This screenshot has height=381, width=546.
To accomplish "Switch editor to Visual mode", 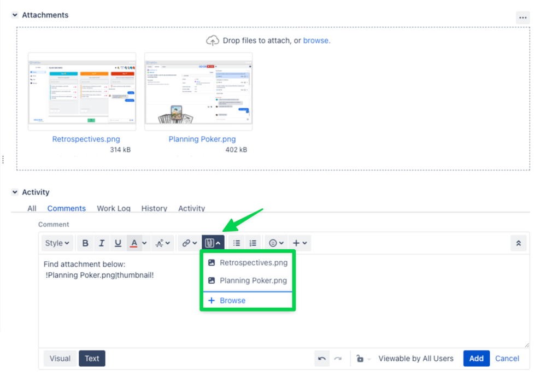I will click(x=60, y=359).
